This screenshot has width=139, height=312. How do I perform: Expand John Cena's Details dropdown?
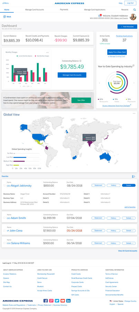129,231
